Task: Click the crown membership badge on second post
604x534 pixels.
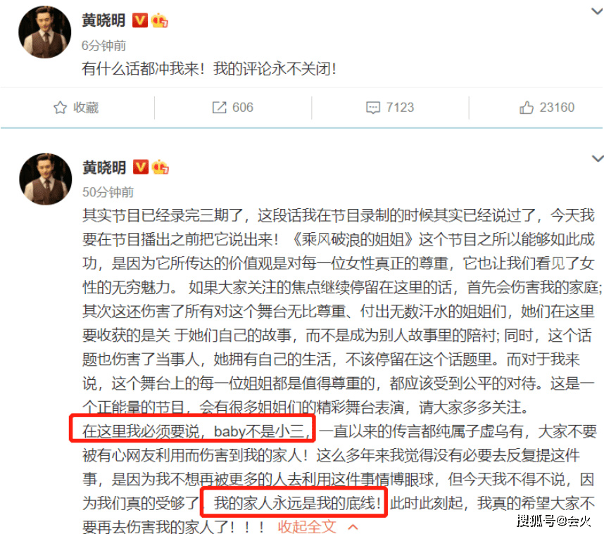Action: point(161,167)
